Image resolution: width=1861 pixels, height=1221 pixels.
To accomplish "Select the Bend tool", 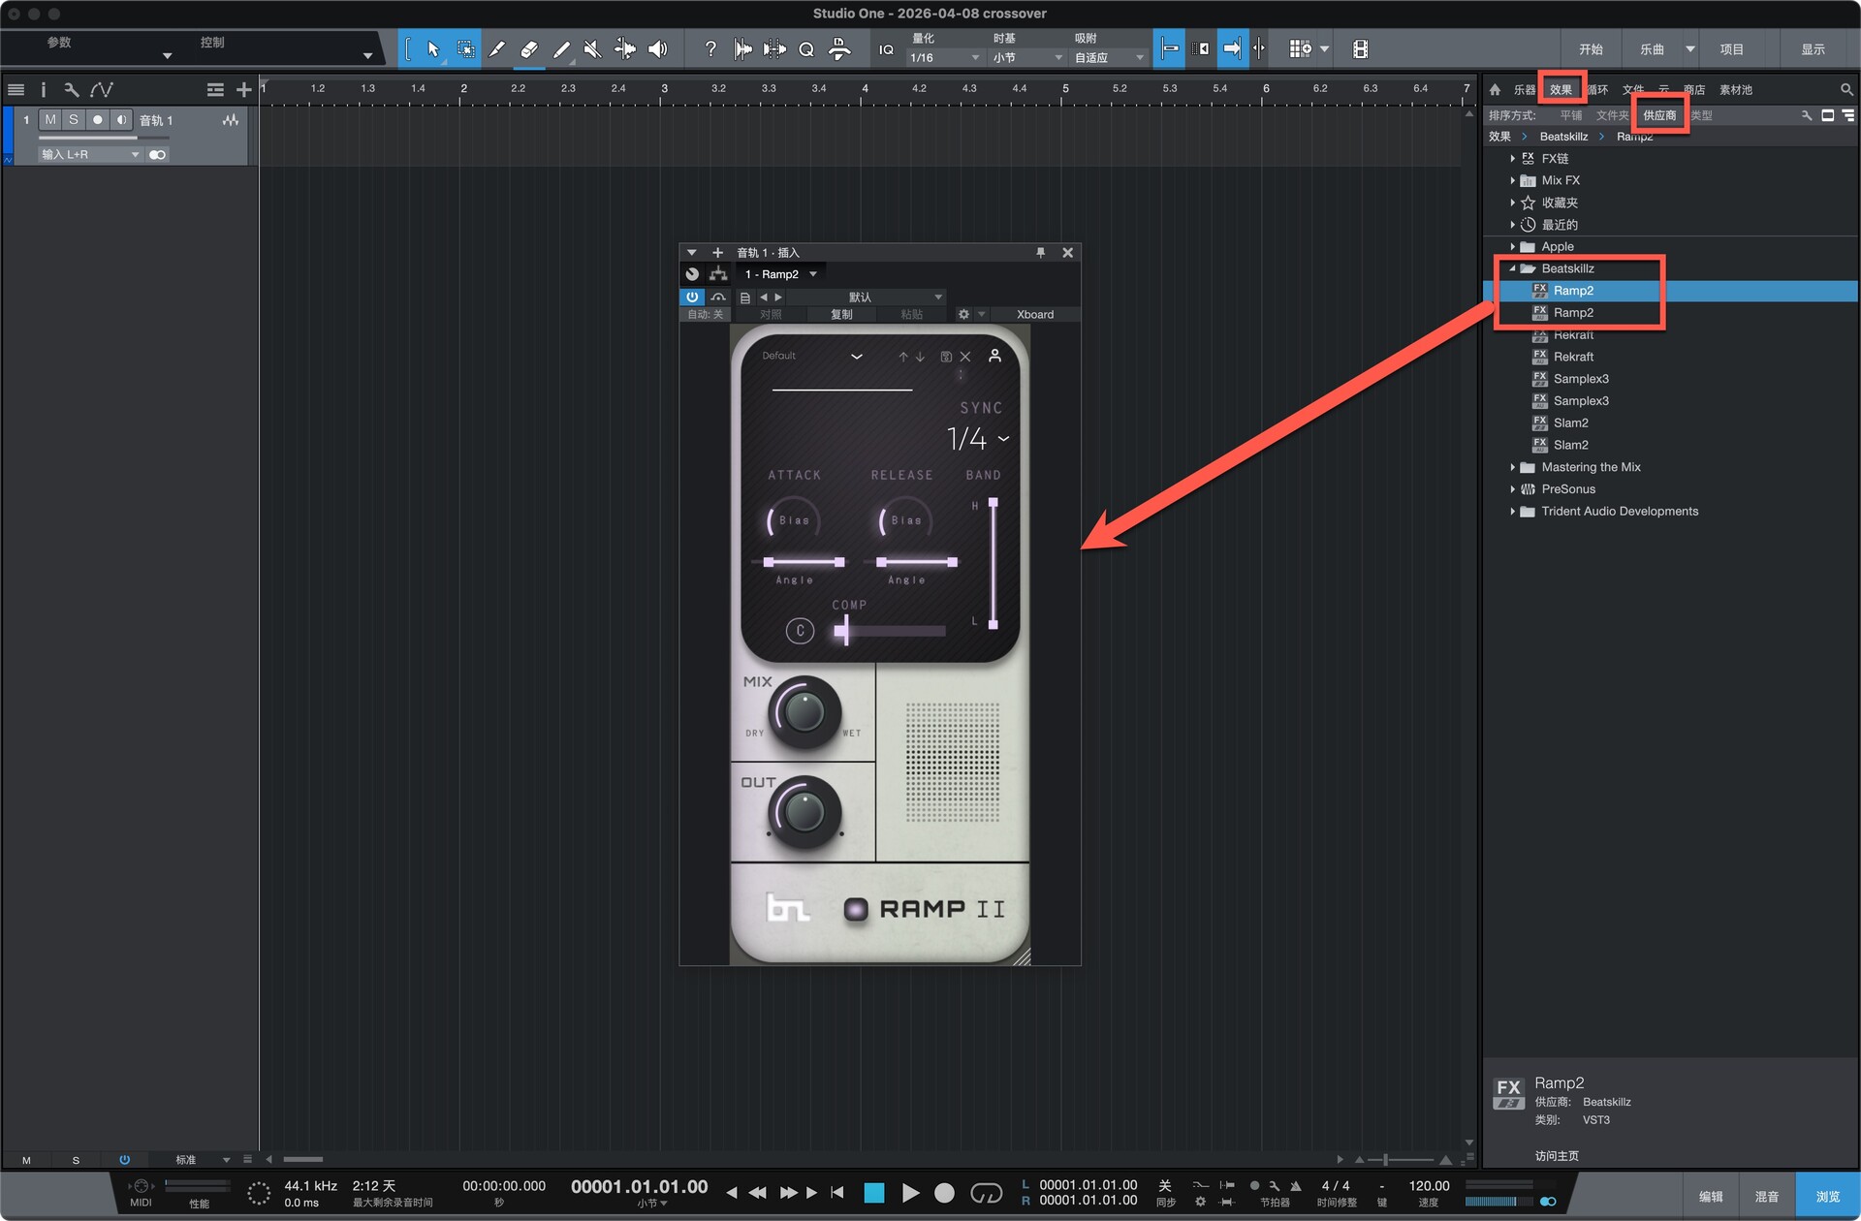I will pyautogui.click(x=625, y=49).
